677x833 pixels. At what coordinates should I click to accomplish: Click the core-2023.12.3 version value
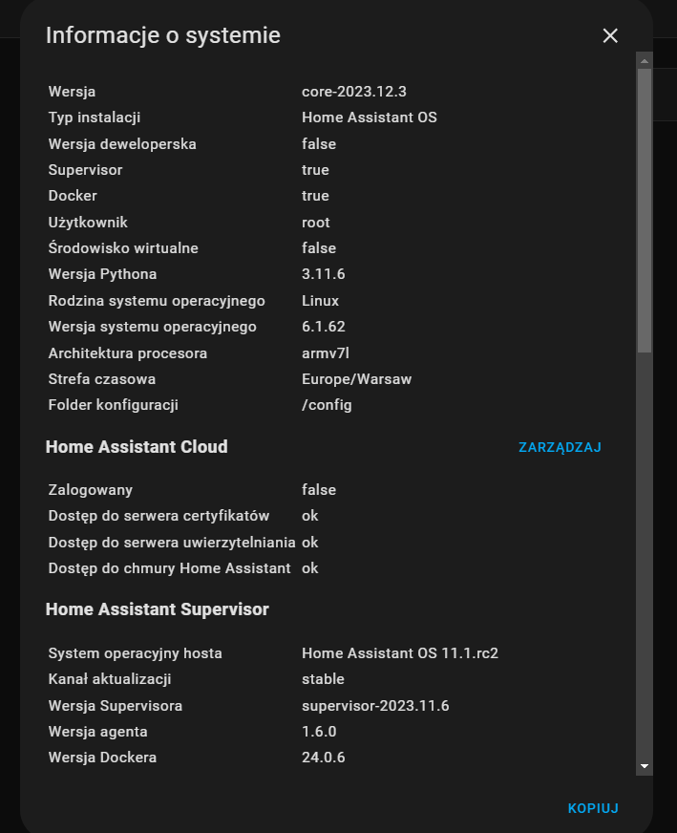(354, 92)
